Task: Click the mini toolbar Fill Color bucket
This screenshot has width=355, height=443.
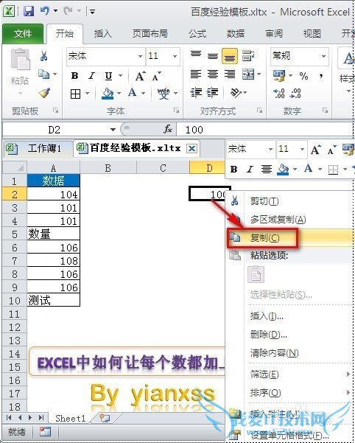Action: pos(284,169)
